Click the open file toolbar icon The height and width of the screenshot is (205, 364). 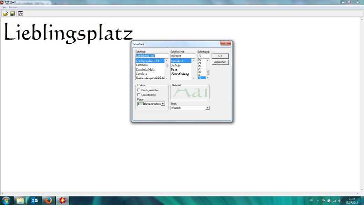5,13
